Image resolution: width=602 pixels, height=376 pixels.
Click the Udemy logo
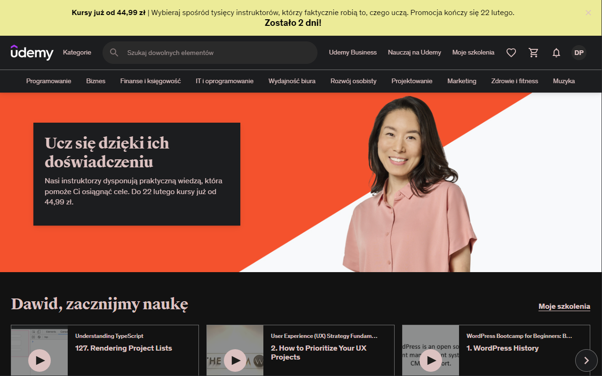(32, 53)
